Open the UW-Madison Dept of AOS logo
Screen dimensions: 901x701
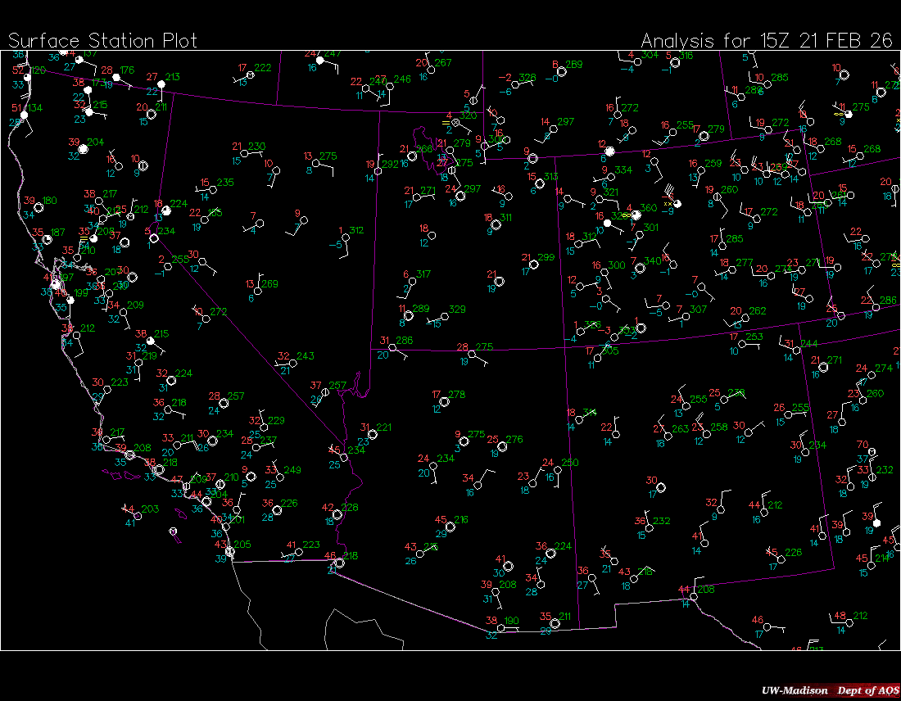click(826, 690)
